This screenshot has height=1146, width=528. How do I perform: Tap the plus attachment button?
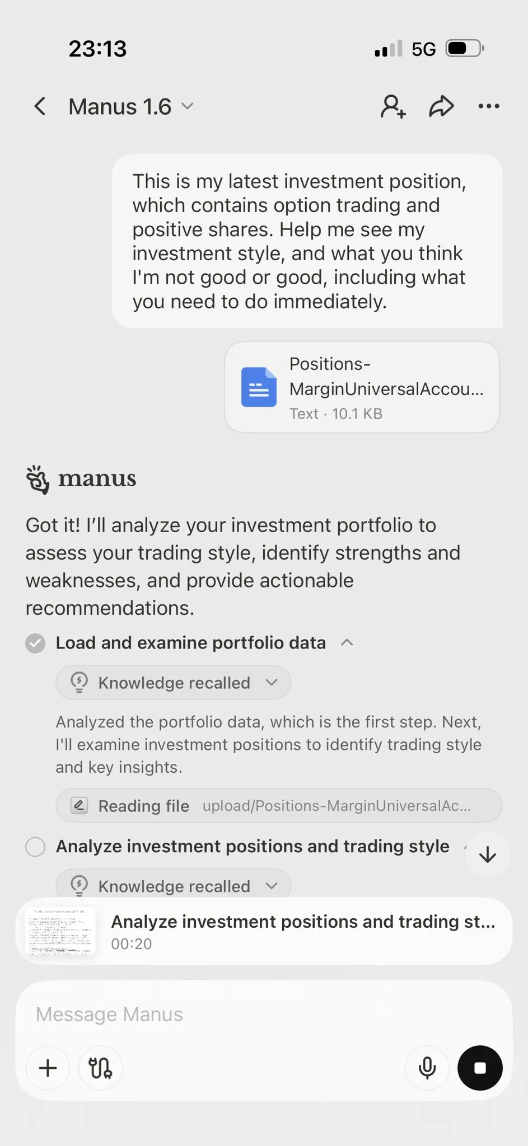(48, 1068)
